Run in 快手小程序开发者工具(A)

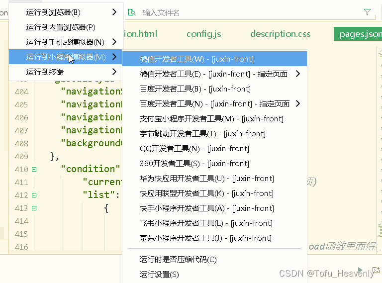tap(214, 208)
